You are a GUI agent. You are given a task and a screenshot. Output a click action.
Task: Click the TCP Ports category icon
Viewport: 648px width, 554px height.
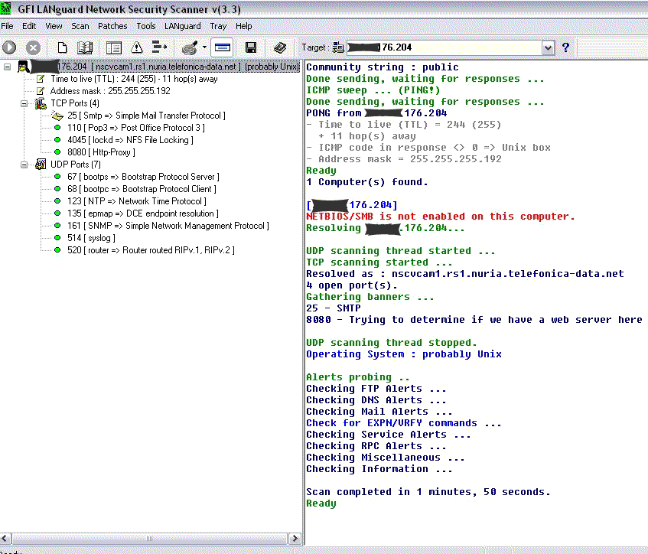pos(41,103)
